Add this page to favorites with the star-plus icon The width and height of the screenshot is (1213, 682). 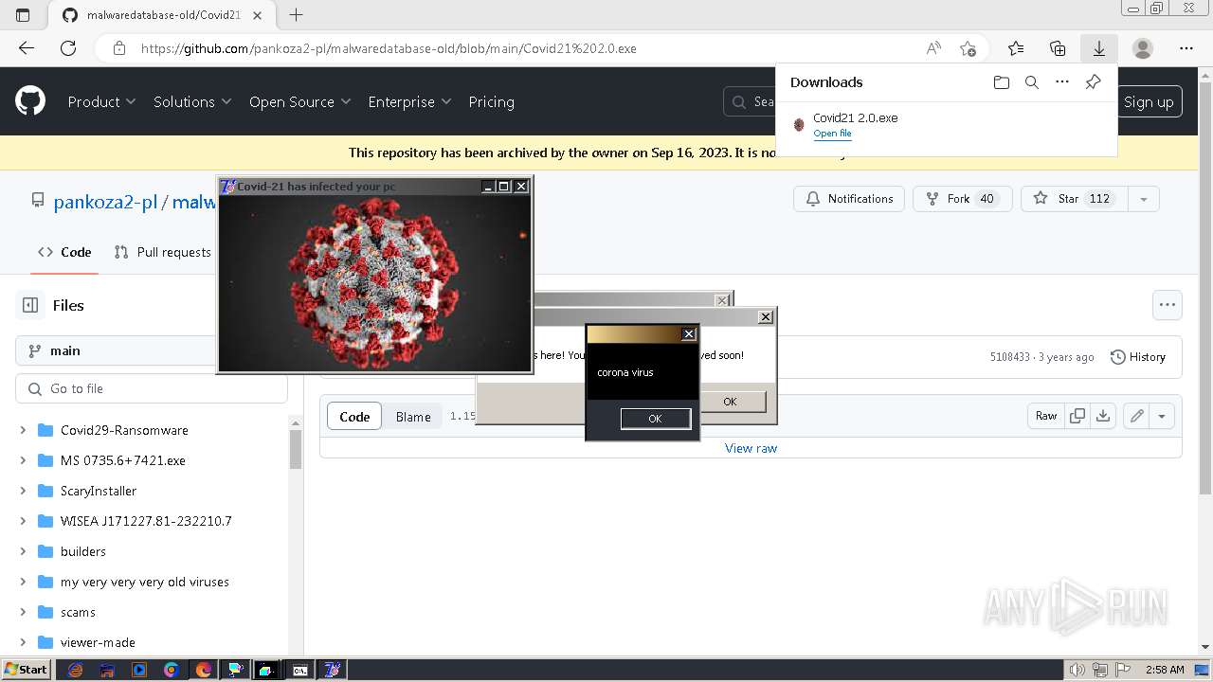[x=968, y=48]
